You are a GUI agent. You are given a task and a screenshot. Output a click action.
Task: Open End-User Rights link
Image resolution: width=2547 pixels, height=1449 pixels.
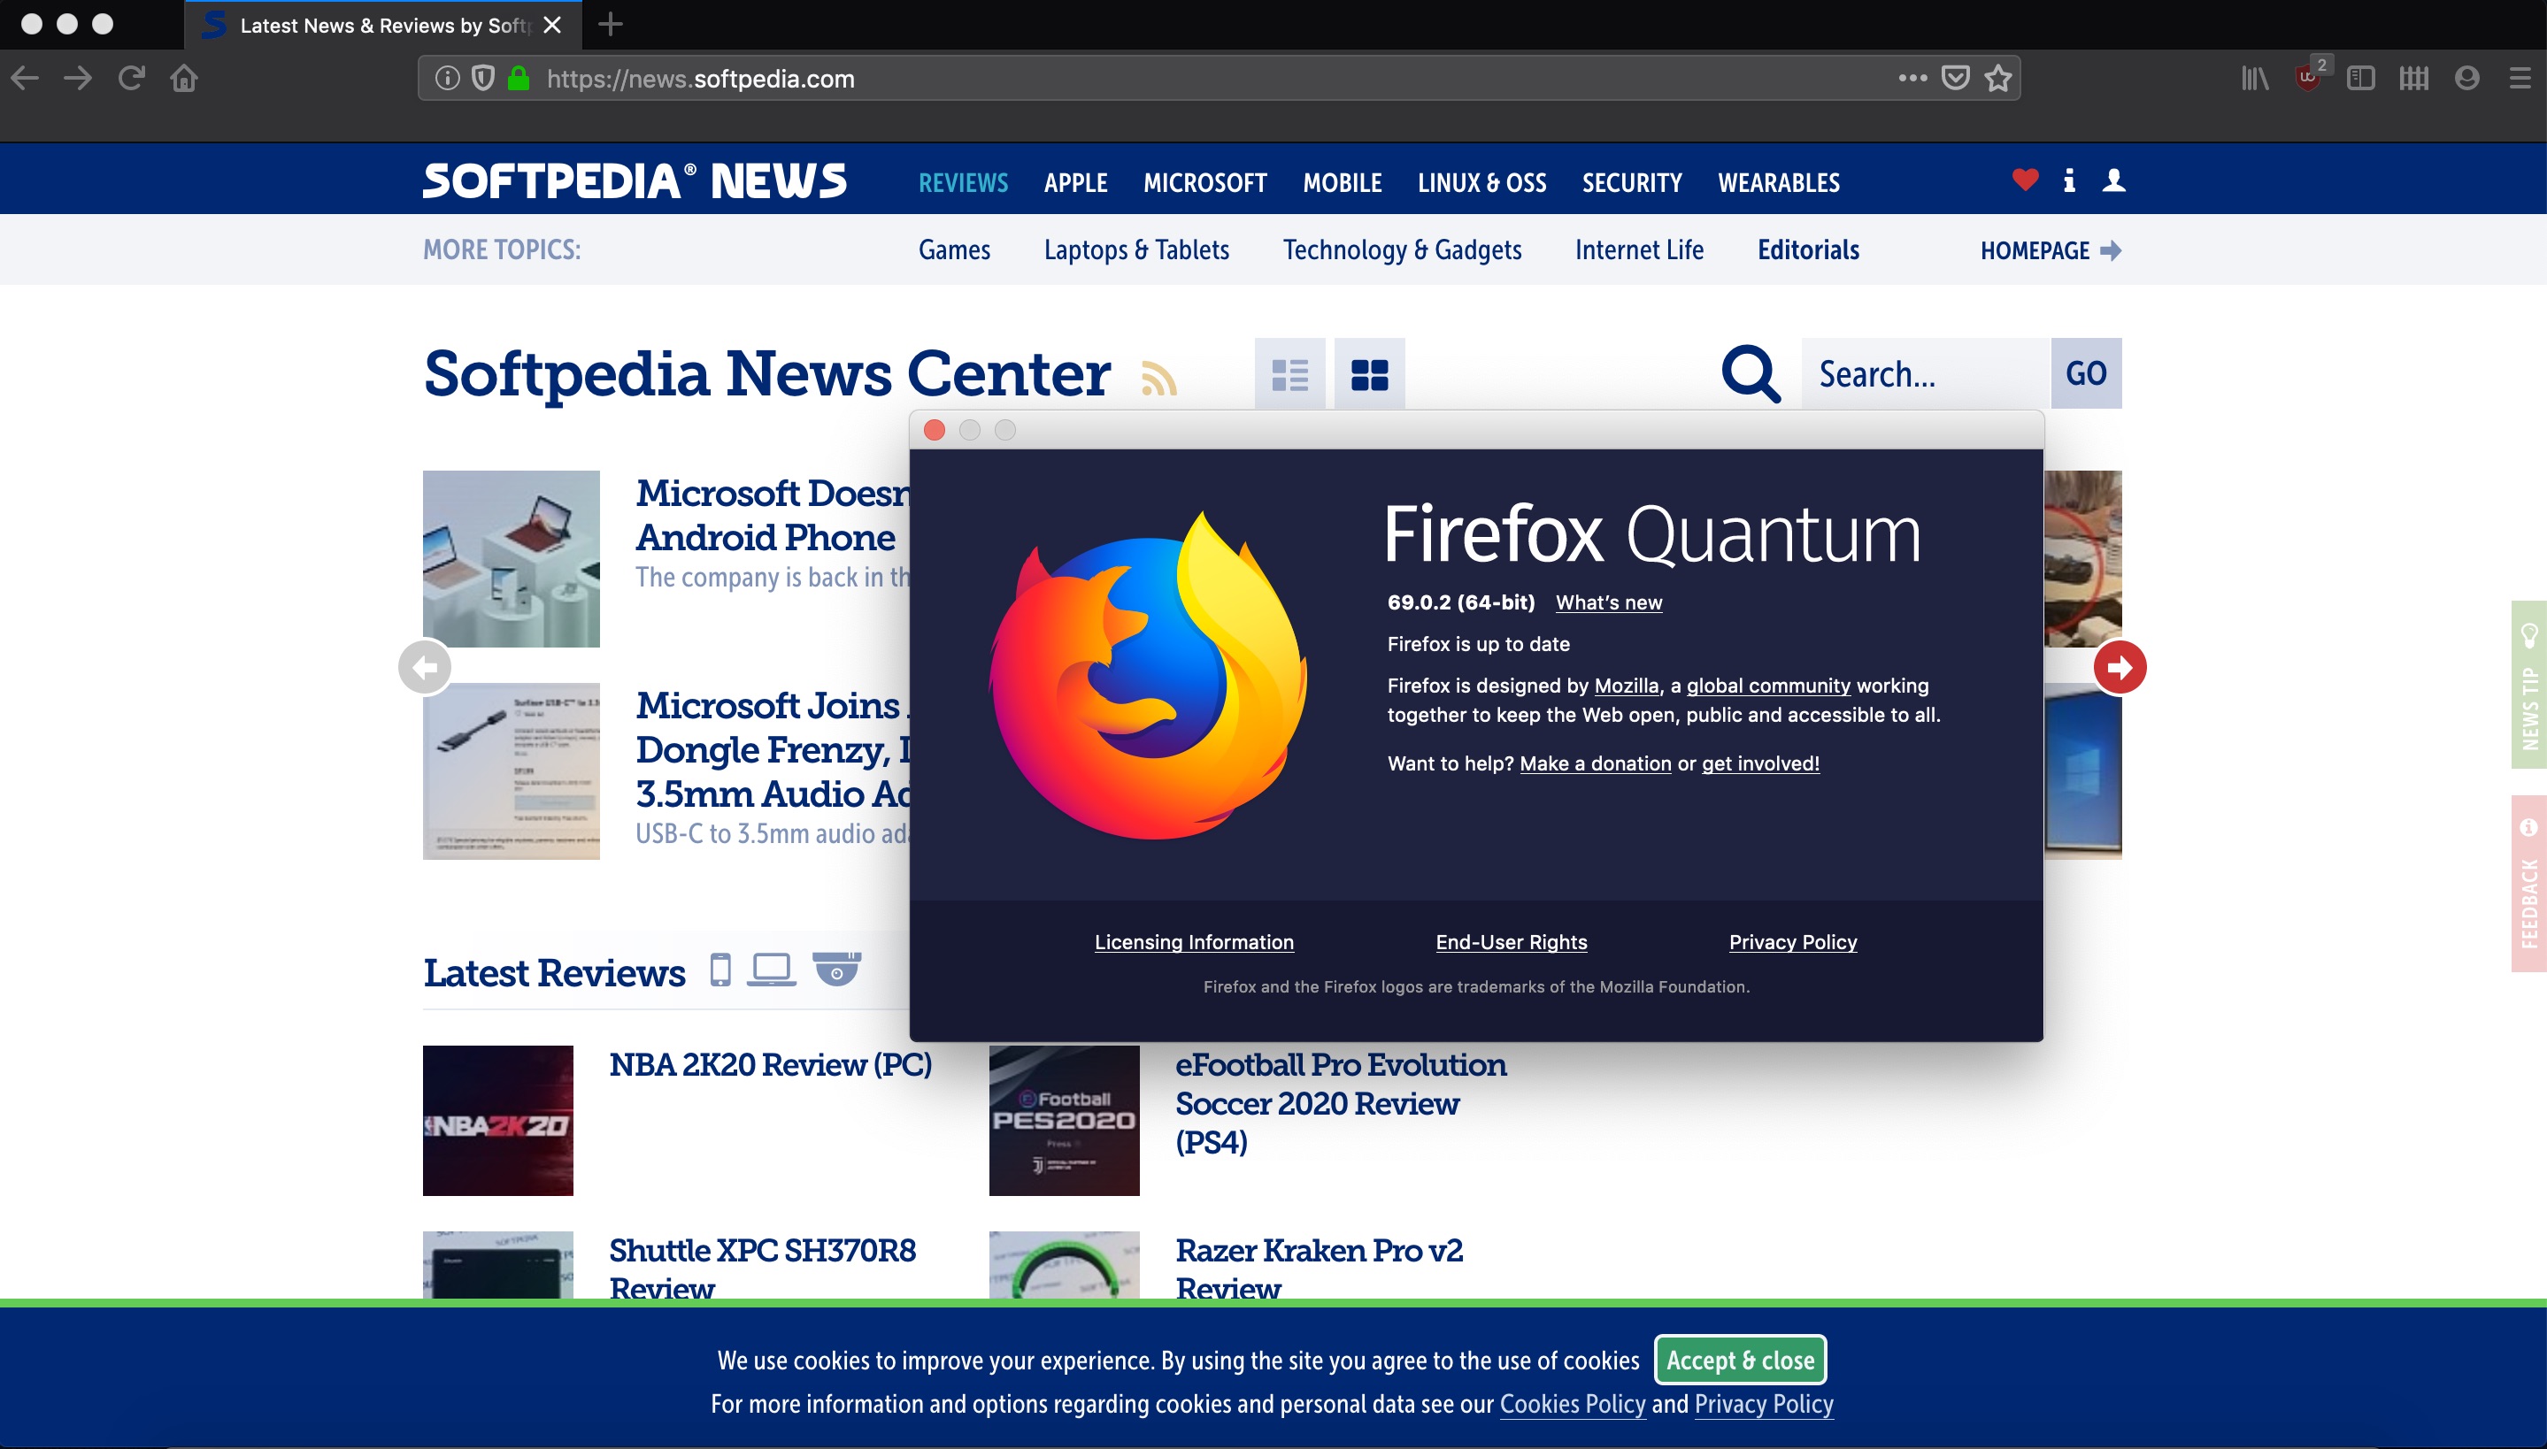1511,942
